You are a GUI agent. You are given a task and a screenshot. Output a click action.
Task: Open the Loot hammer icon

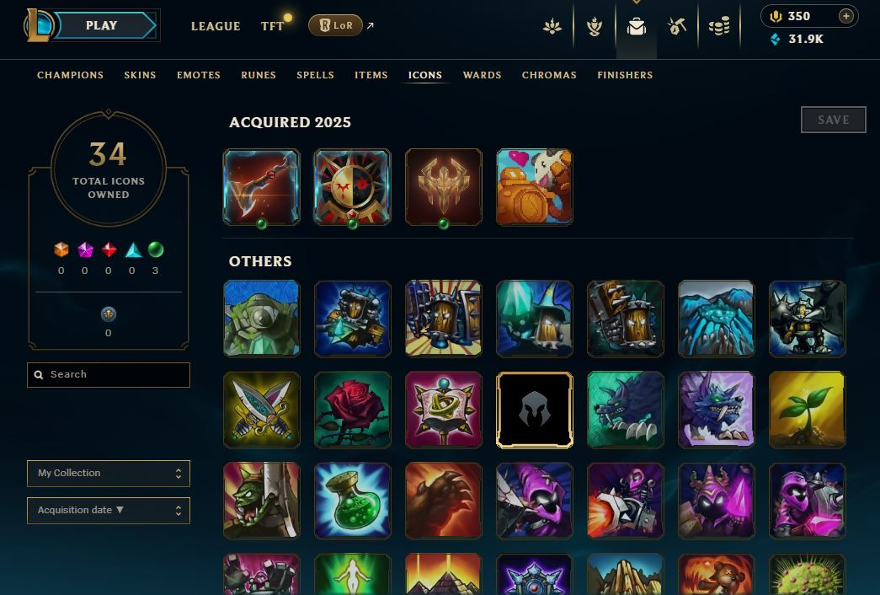click(677, 26)
